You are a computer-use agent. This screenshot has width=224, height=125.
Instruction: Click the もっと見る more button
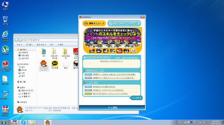136,98
